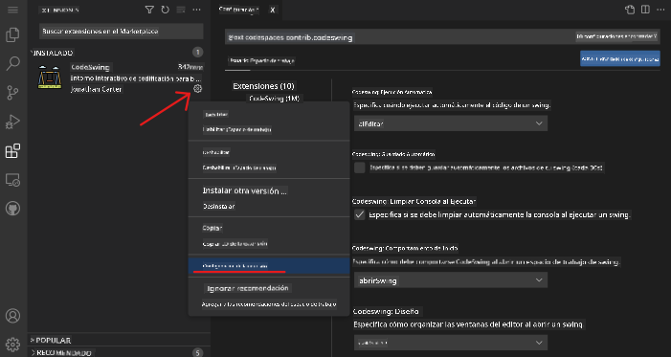Open the GitHub icon in sidebar
This screenshot has width=671, height=357.
tap(12, 209)
